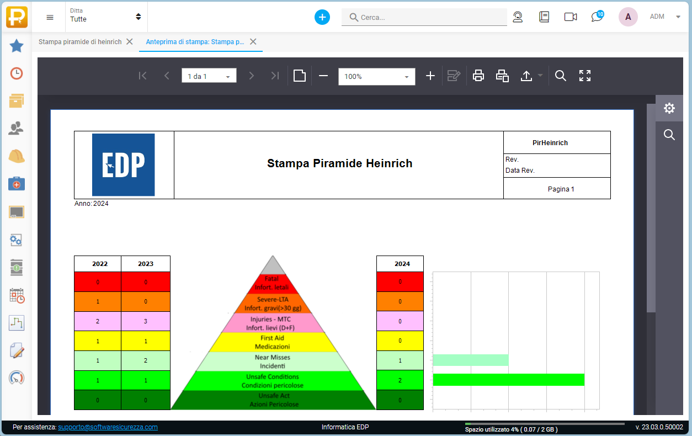Switch to 'Stampa piramide di heinrich' tab
The image size is (692, 436).
tap(80, 42)
